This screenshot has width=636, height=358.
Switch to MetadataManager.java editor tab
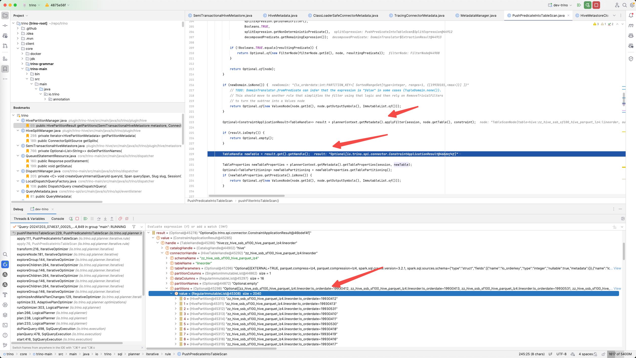pos(476,15)
